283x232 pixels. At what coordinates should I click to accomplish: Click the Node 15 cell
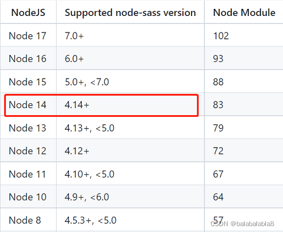[x=28, y=82]
